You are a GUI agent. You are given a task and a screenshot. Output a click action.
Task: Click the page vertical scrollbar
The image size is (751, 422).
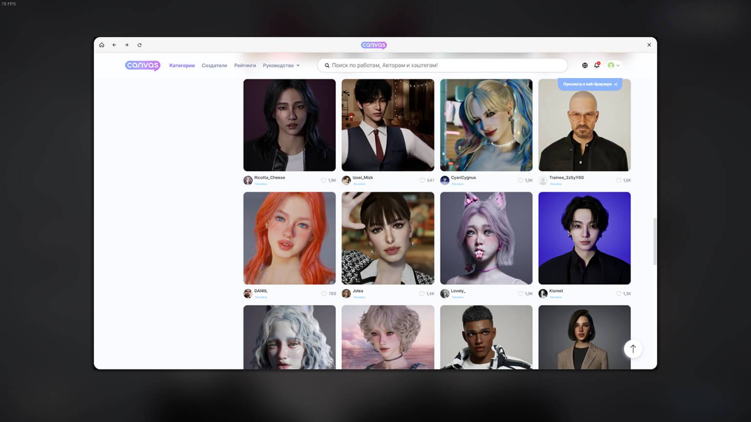tap(654, 242)
